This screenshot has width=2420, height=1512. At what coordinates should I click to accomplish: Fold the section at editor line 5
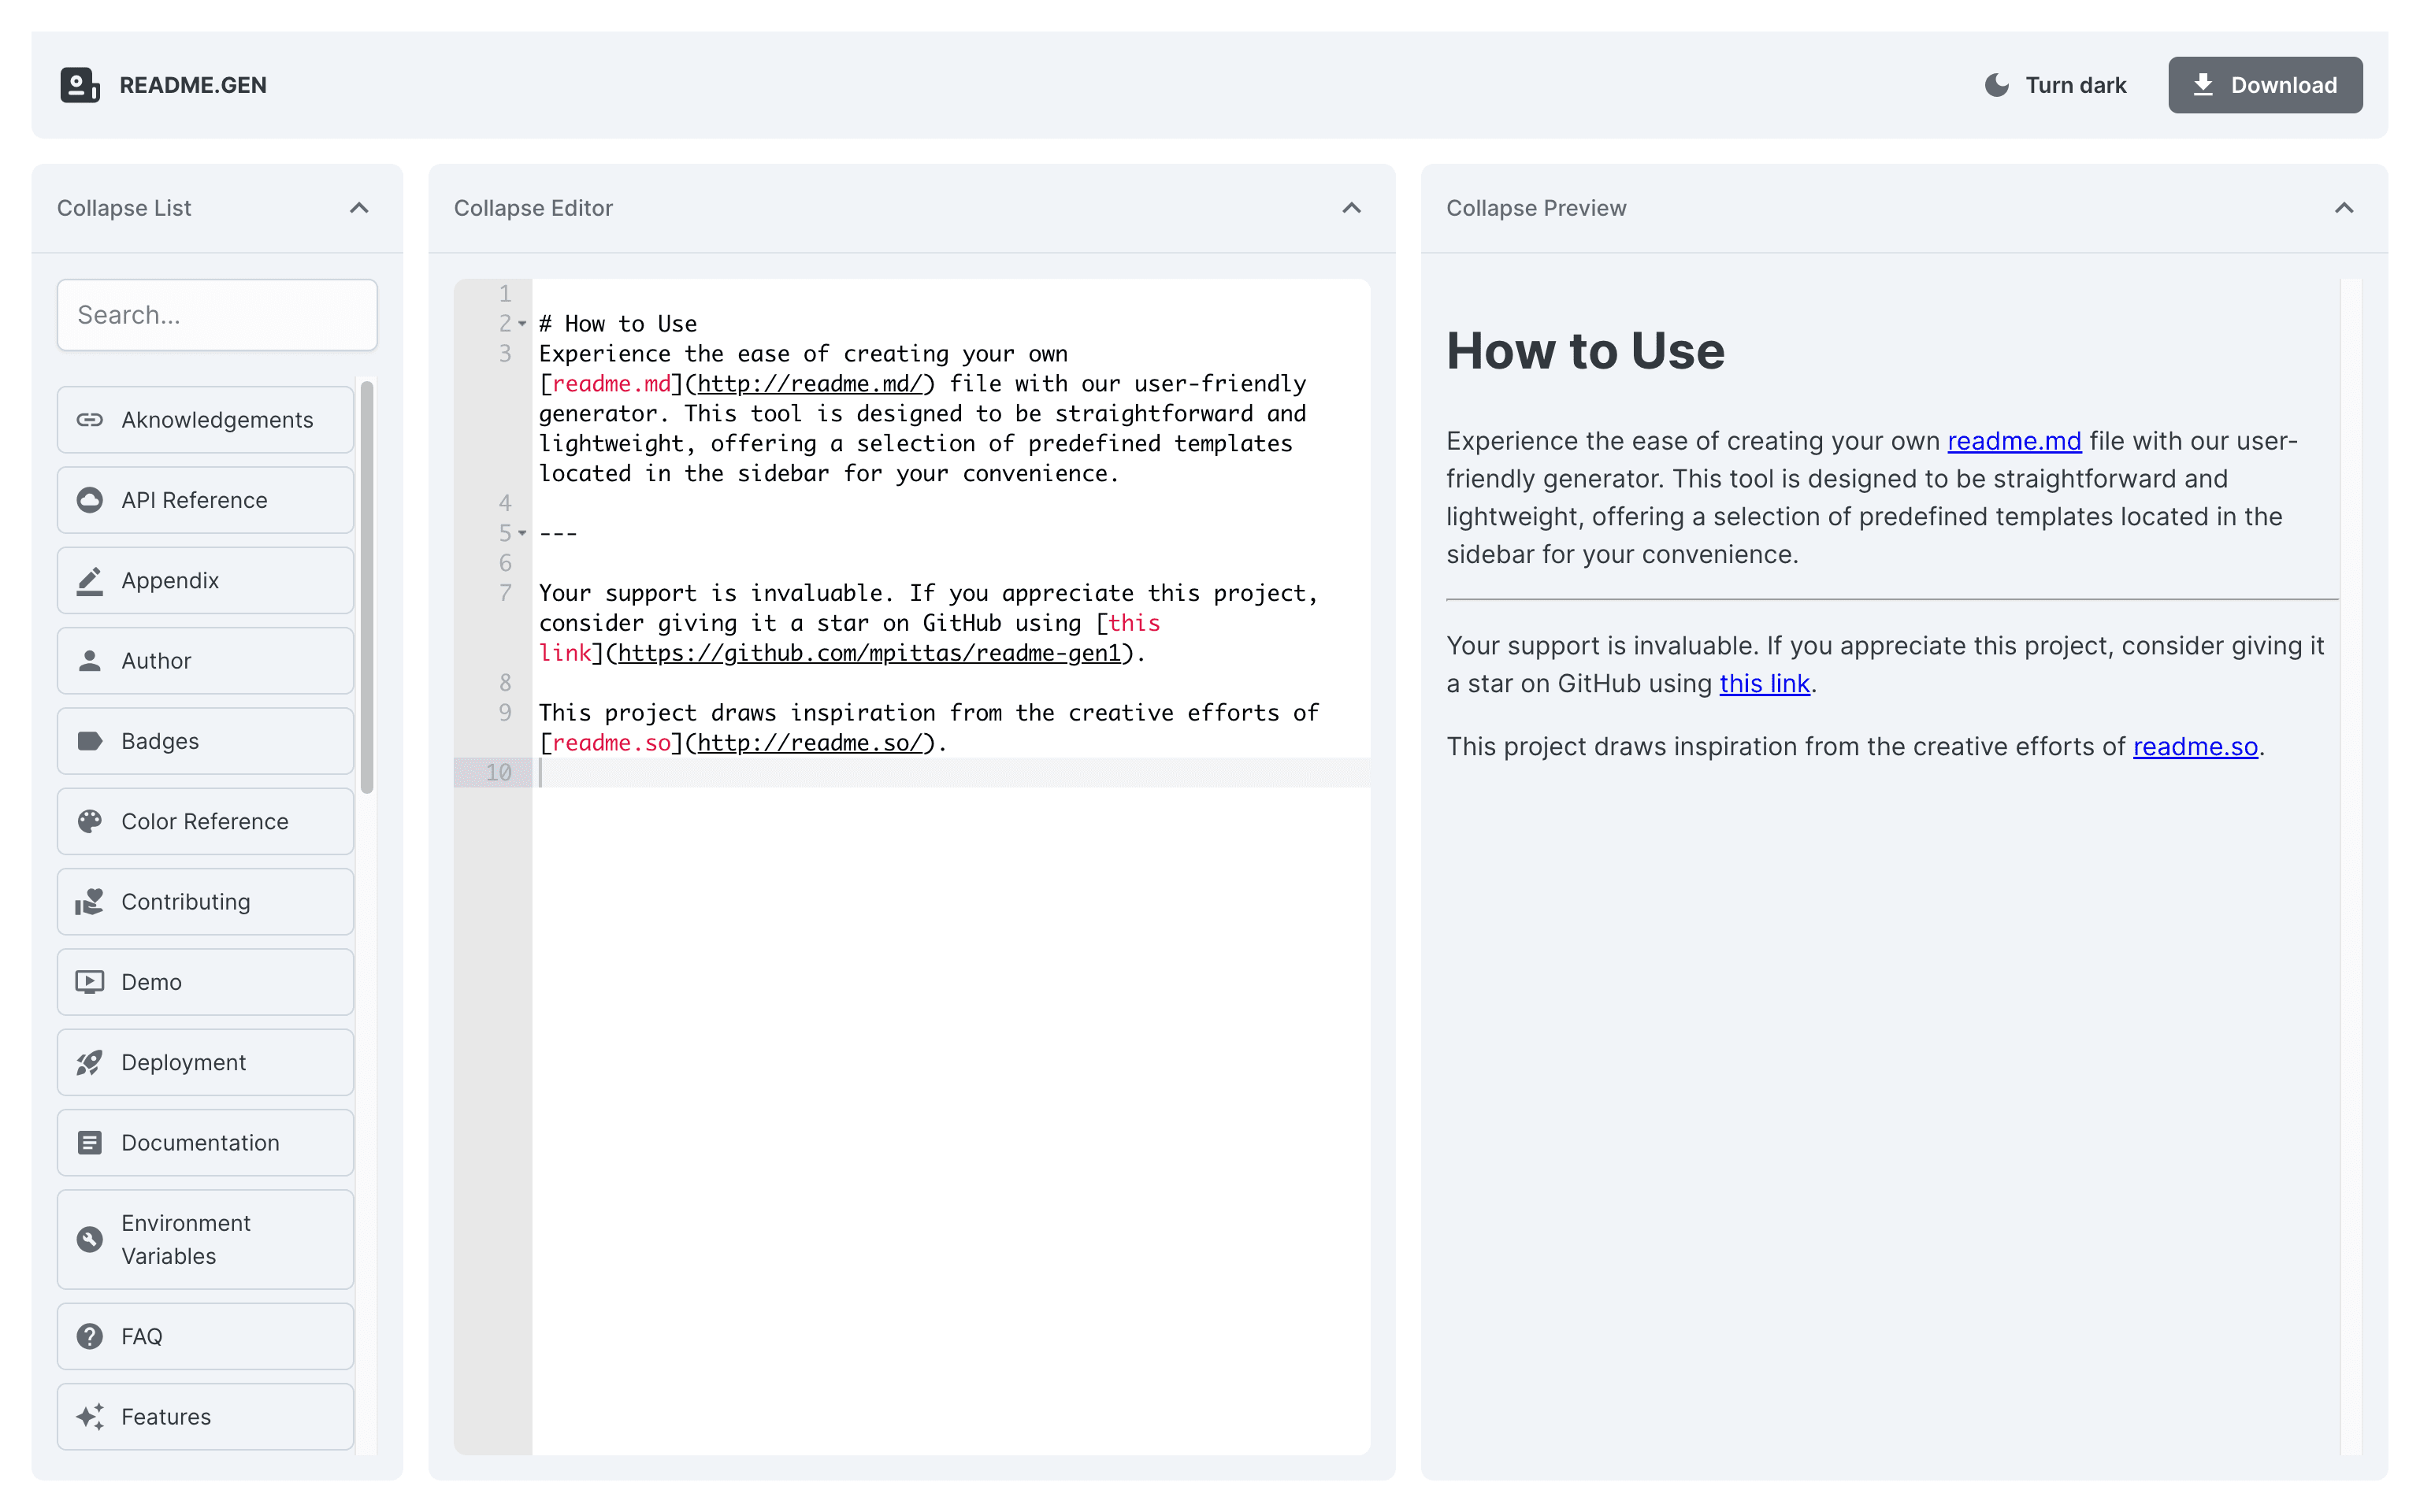coord(522,533)
